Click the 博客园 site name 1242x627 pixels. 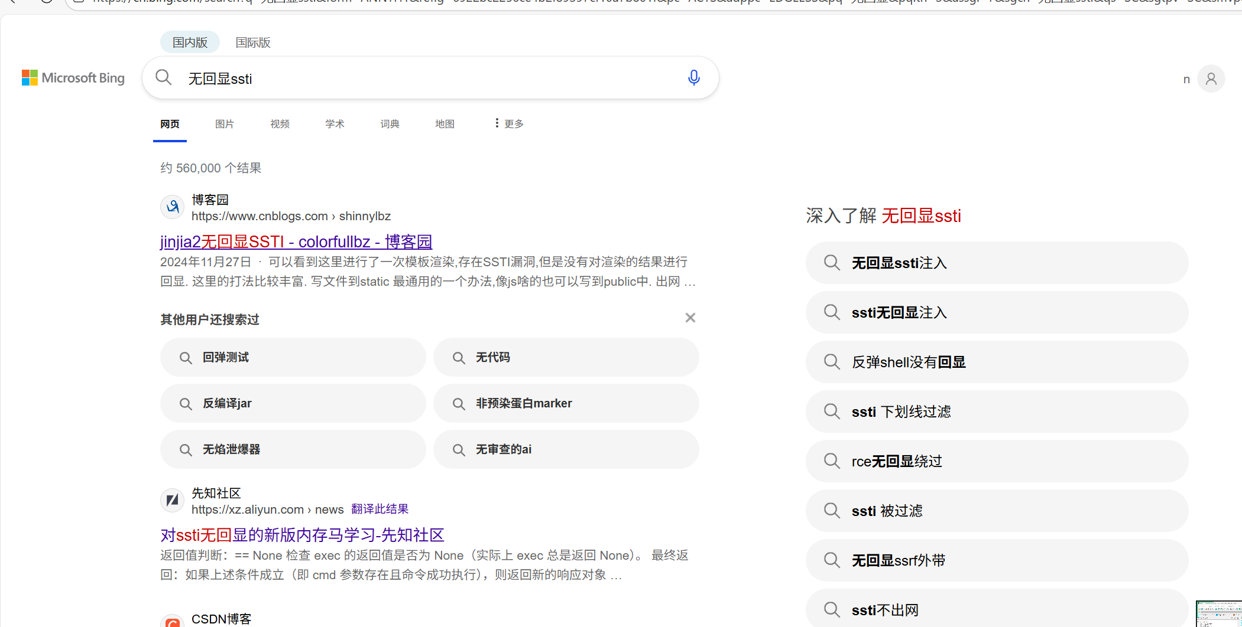click(210, 200)
